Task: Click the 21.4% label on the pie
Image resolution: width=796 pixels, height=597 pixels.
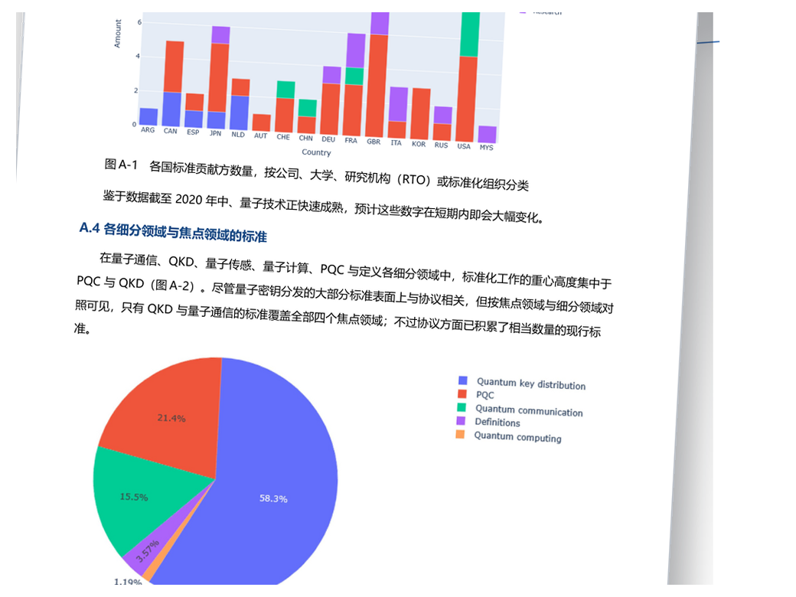Action: pos(171,418)
